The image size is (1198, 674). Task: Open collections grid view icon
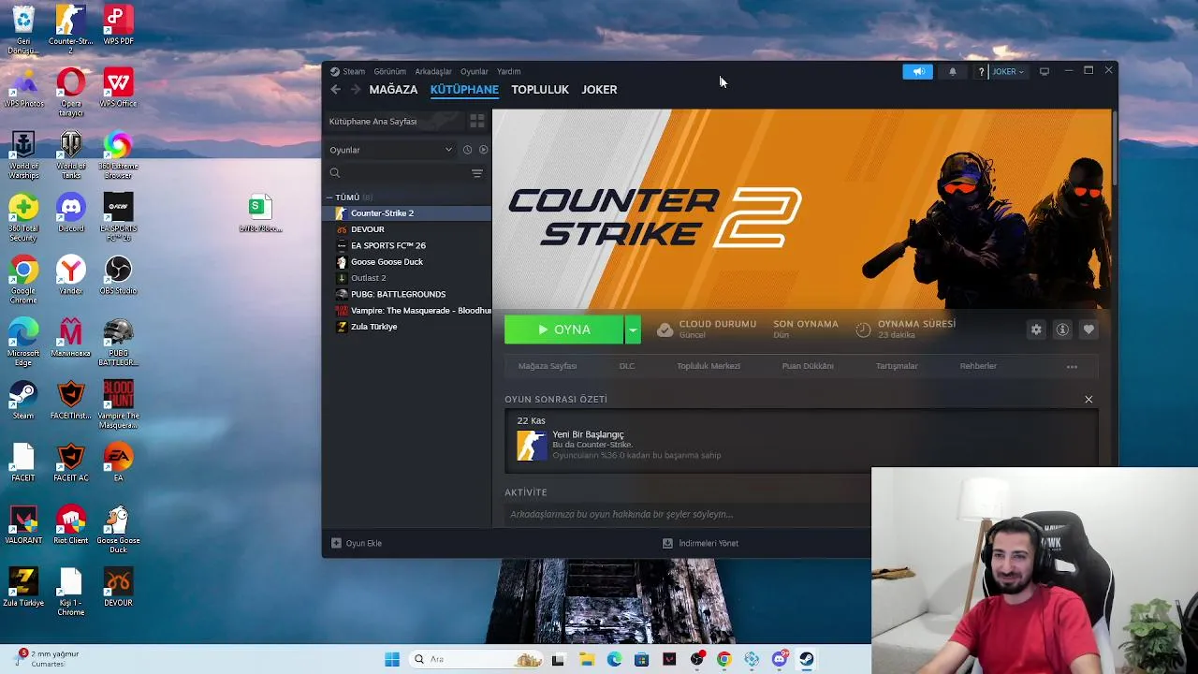(476, 121)
